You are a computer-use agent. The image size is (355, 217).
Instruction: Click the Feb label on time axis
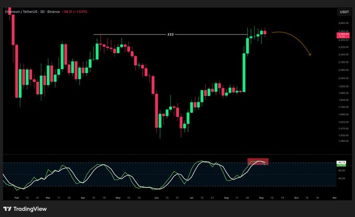(16, 198)
